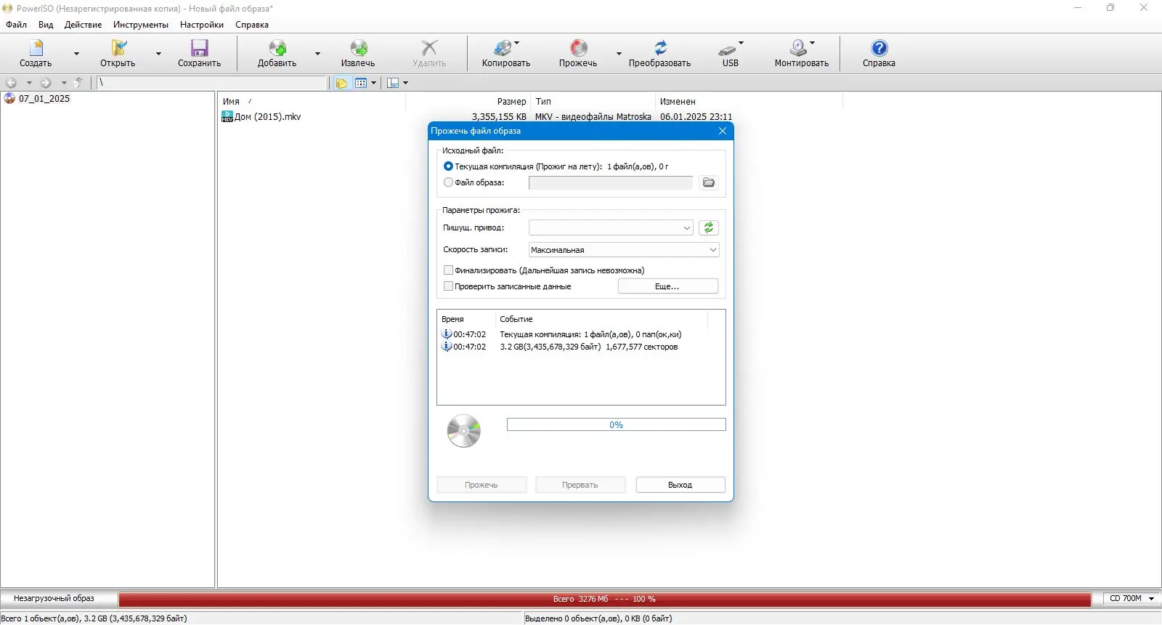
Task: Click the green refresh drives icon
Action: (709, 227)
